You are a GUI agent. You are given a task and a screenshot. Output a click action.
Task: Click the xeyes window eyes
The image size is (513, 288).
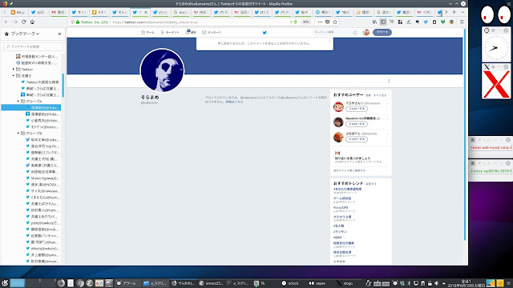click(495, 14)
